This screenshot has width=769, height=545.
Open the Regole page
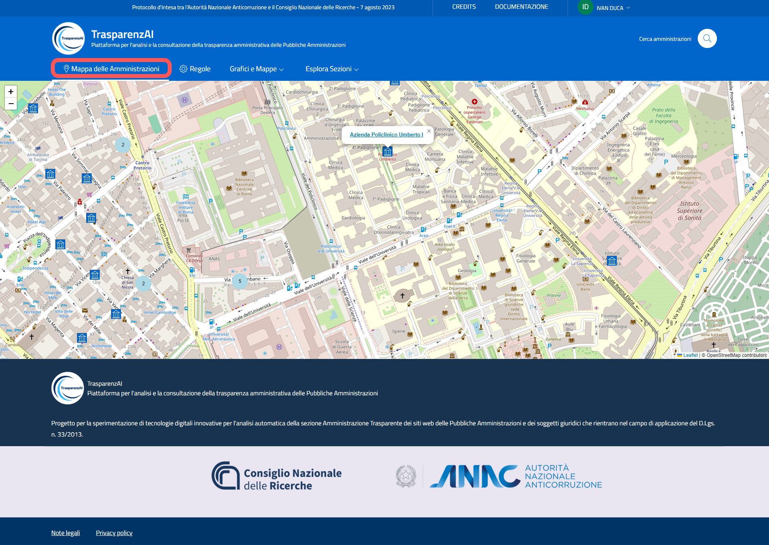[x=195, y=69]
